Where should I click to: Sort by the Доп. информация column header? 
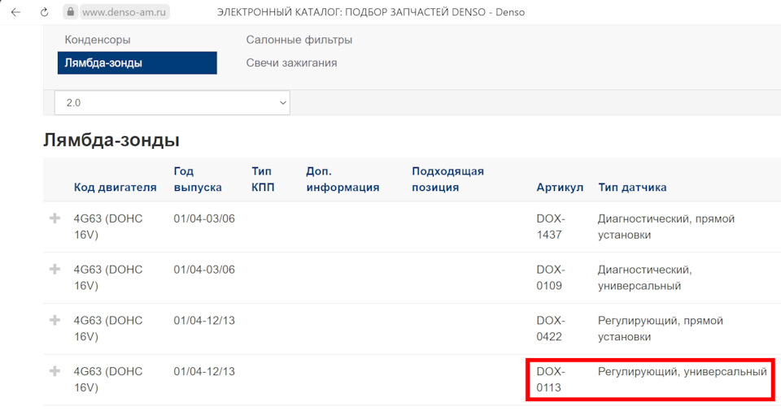click(x=343, y=179)
